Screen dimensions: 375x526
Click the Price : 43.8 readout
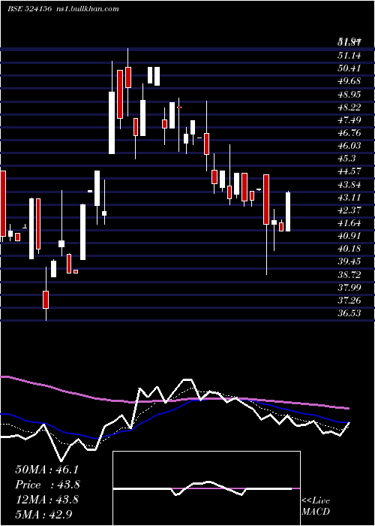(x=47, y=485)
